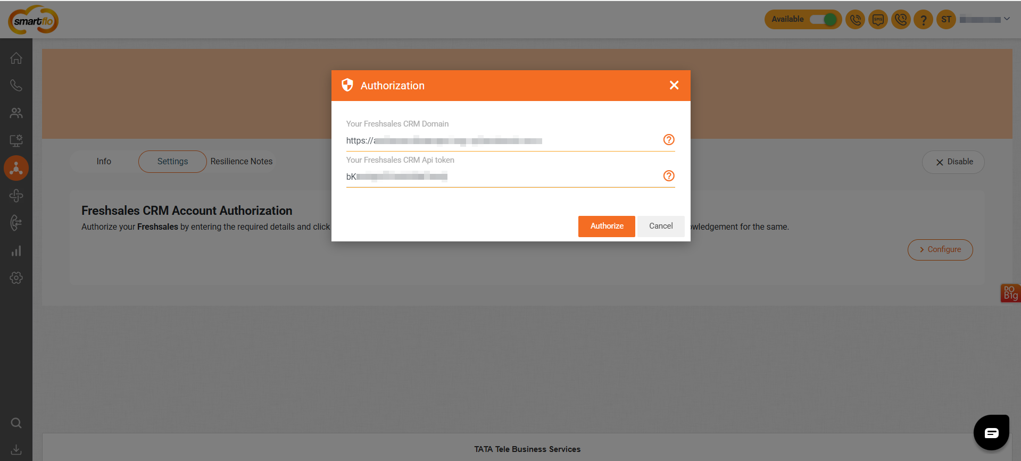Image resolution: width=1021 pixels, height=461 pixels.
Task: Click the shield icon in Authorization header
Action: pyautogui.click(x=347, y=85)
